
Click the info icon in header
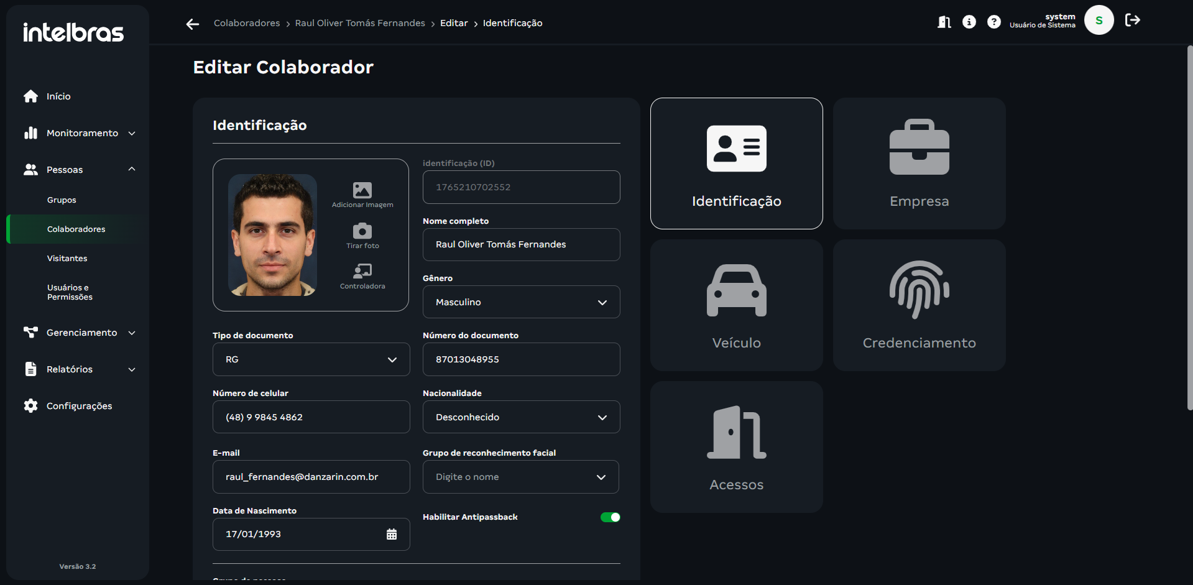[969, 22]
